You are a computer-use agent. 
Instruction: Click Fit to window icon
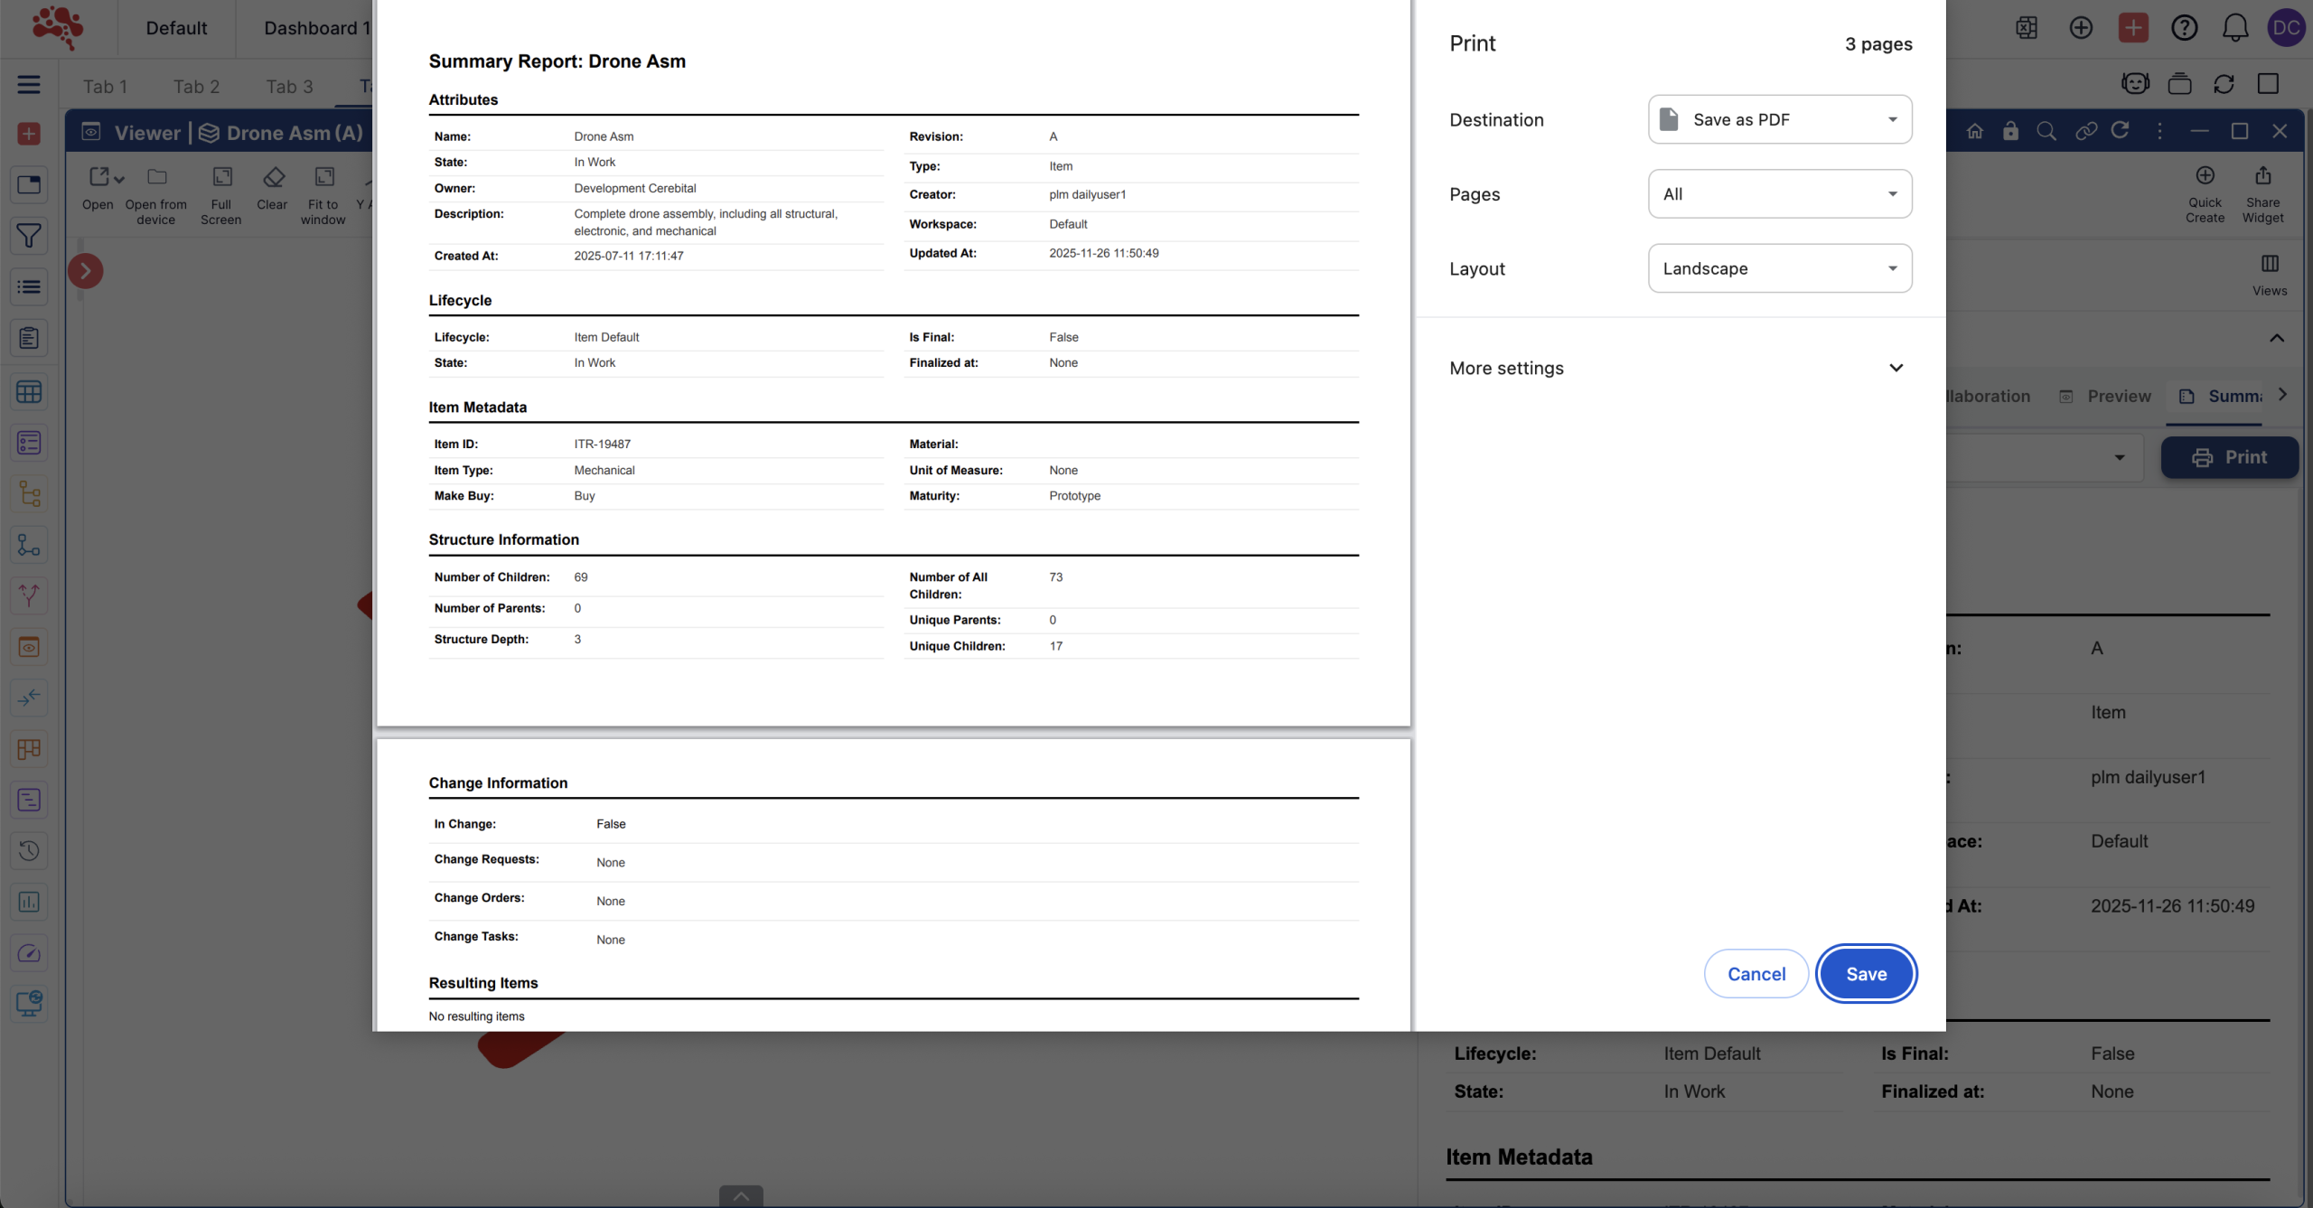click(323, 177)
